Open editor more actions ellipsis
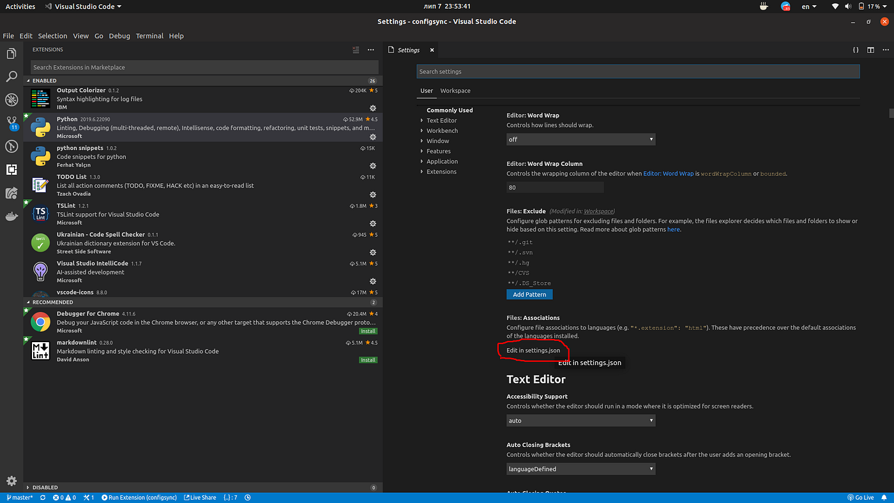Viewport: 894px width, 503px height. coord(884,50)
